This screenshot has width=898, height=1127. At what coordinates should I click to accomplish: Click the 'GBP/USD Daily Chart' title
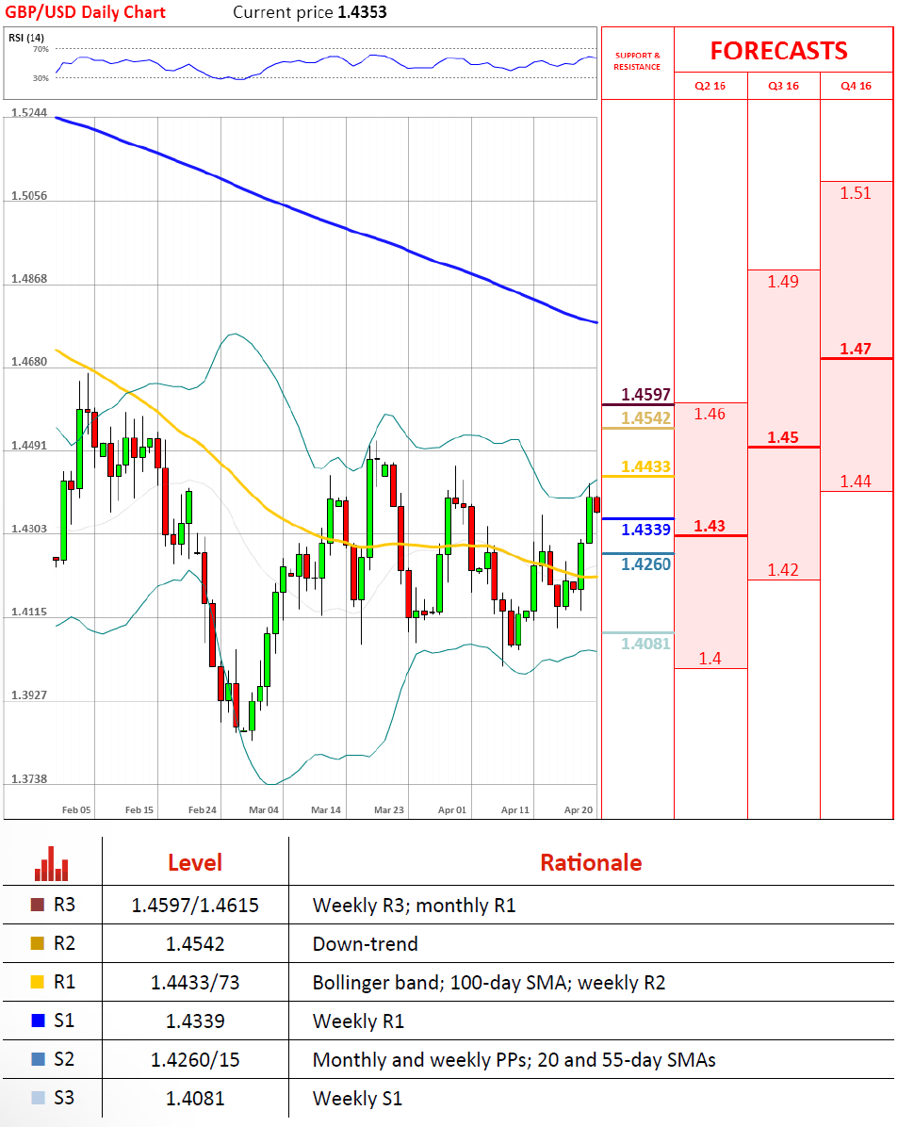[85, 12]
